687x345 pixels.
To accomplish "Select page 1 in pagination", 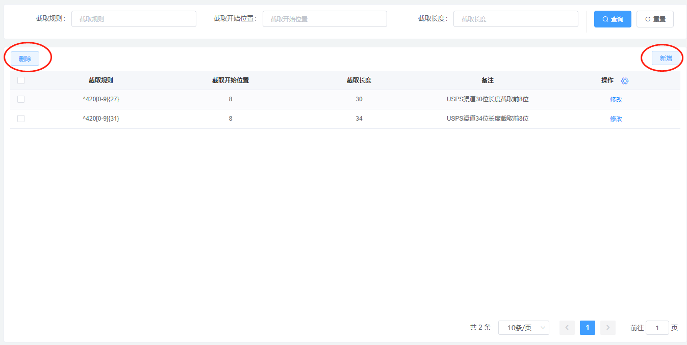I will [x=587, y=328].
